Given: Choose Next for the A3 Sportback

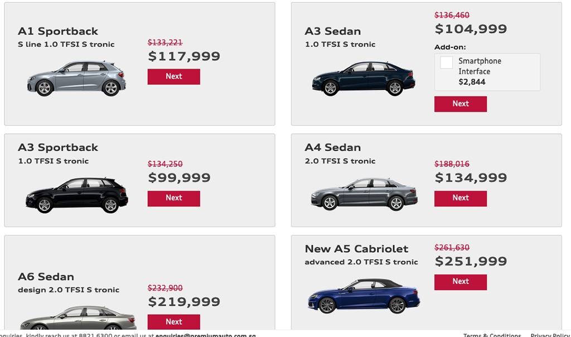Looking at the screenshot, I should tap(173, 198).
